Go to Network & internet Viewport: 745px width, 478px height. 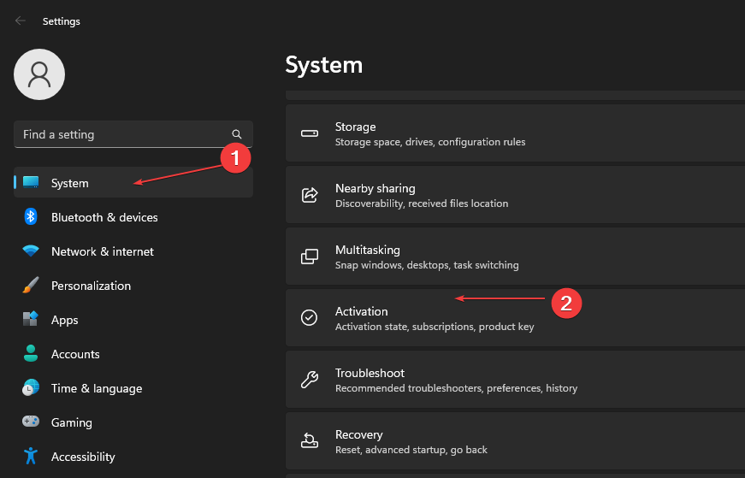(103, 251)
